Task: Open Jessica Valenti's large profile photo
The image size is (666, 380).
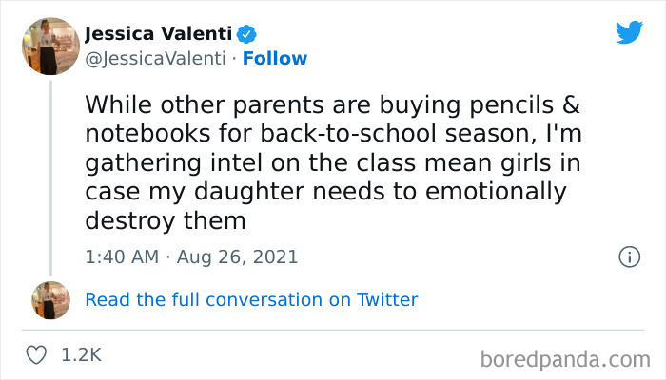Action: (49, 46)
